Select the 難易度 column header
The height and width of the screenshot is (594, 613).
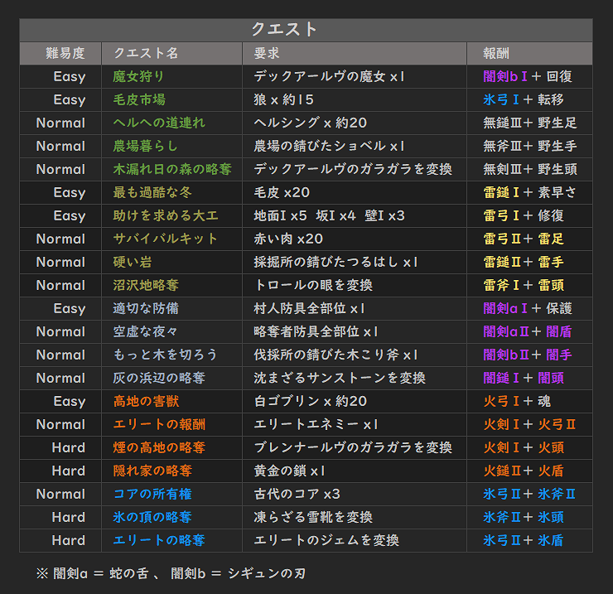point(65,53)
